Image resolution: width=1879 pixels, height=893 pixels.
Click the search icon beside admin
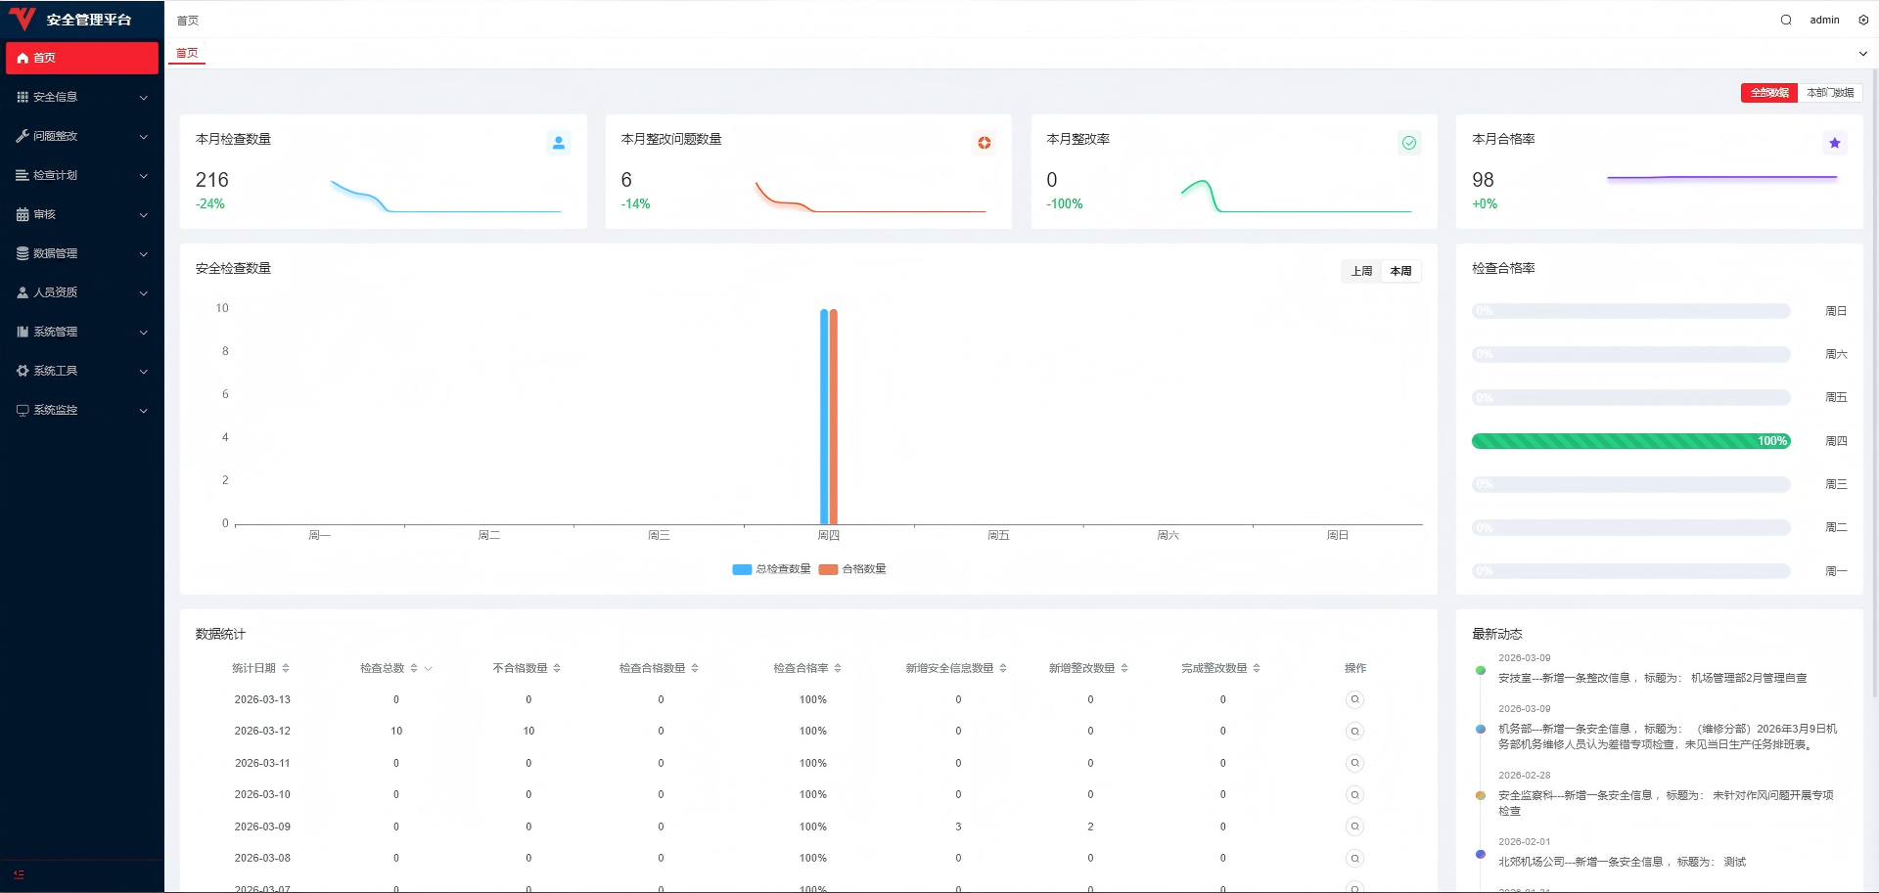click(x=1786, y=20)
